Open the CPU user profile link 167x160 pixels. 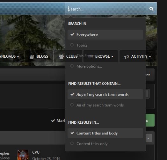[x=36, y=152]
